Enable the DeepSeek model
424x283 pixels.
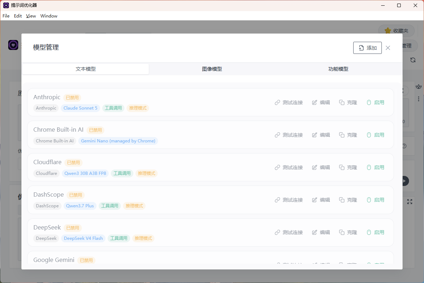[x=375, y=233]
